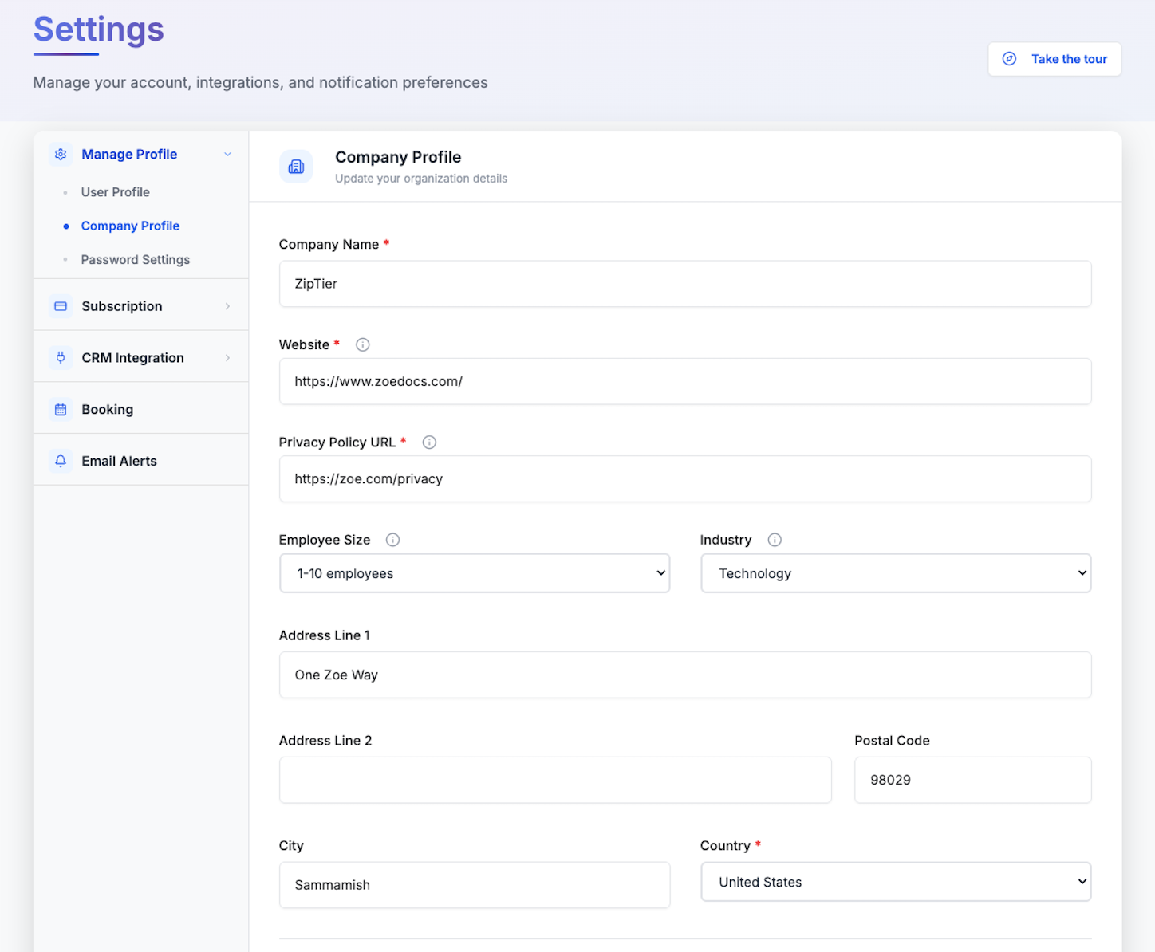Image resolution: width=1155 pixels, height=952 pixels.
Task: Click the Manage Profile gear icon
Action: [61, 155]
